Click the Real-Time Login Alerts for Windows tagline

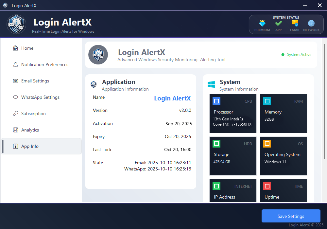click(x=63, y=31)
